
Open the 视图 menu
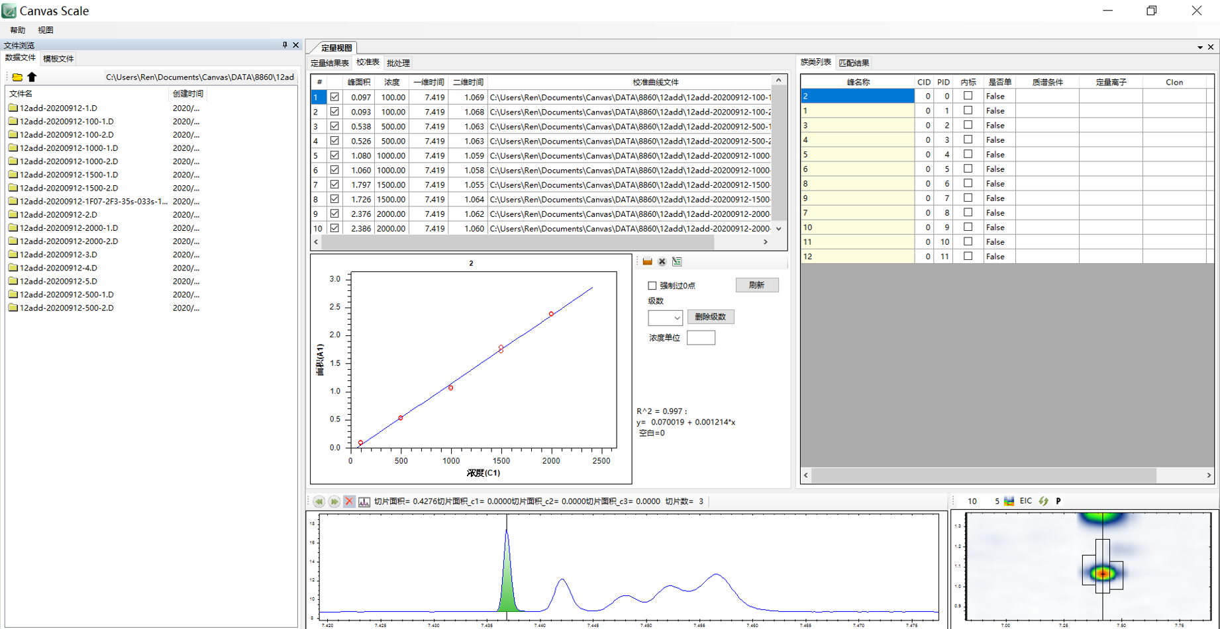pos(46,30)
